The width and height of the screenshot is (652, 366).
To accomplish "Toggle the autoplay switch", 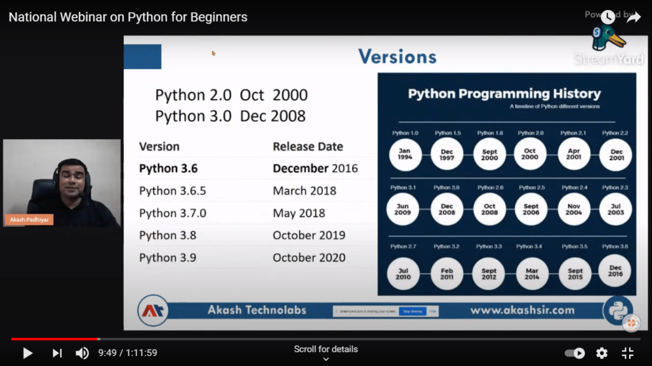I will (x=575, y=353).
